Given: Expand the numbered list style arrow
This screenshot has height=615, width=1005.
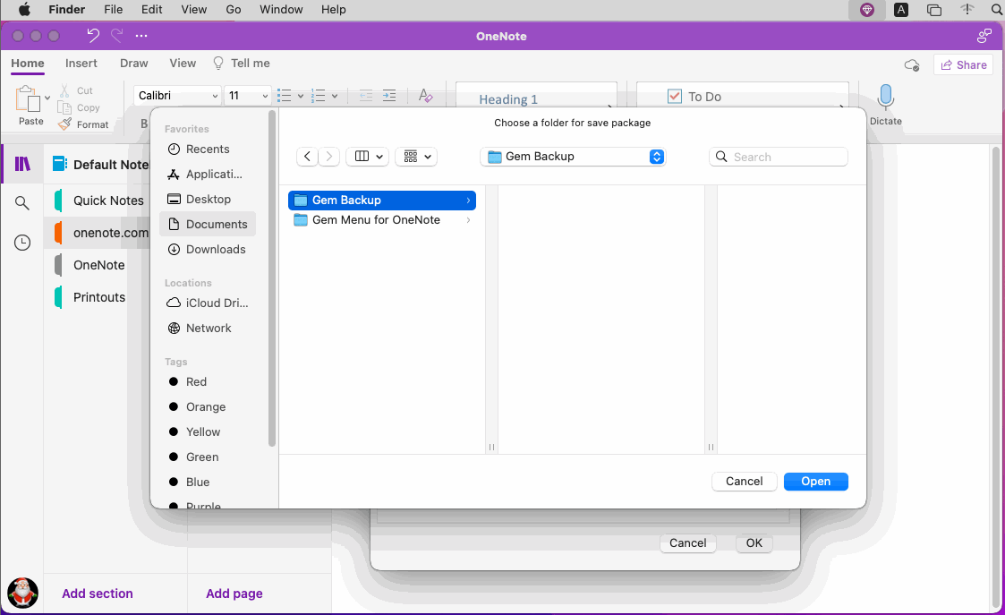Looking at the screenshot, I should tap(335, 96).
